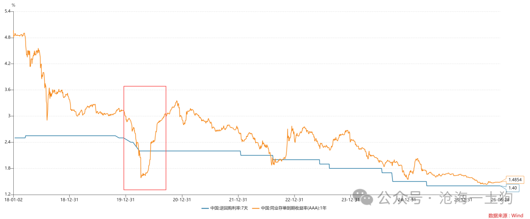The width and height of the screenshot is (530, 219).
Task: Toggle the 中国:同业存单到期收益率(AAA):1年 legend series
Action: (290, 208)
